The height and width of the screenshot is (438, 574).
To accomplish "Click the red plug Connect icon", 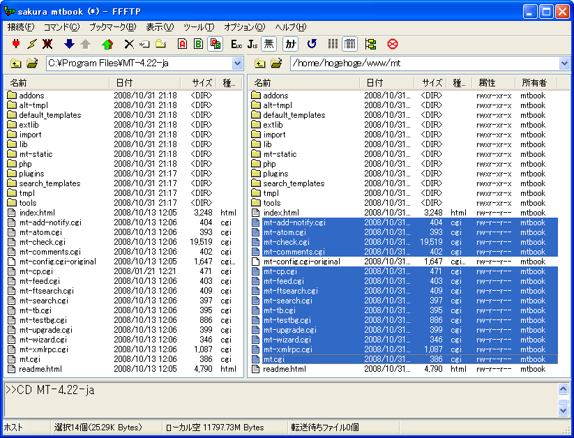I will point(16,44).
